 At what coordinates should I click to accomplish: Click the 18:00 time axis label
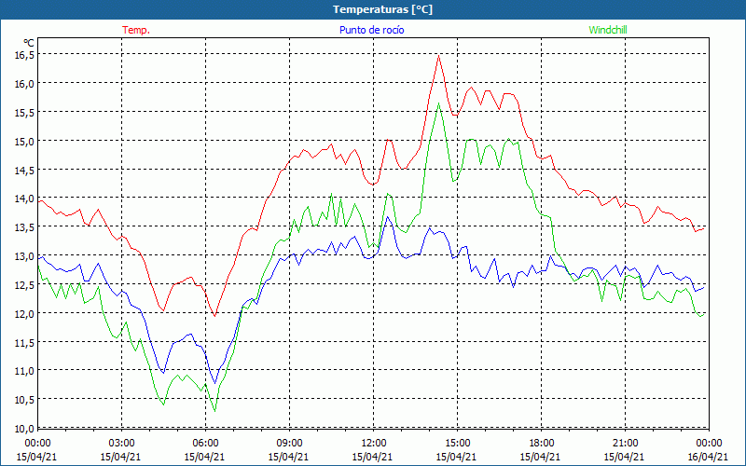click(542, 444)
